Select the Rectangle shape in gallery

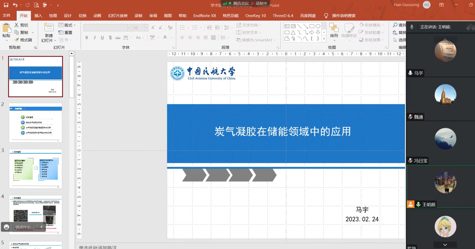(x=312, y=26)
